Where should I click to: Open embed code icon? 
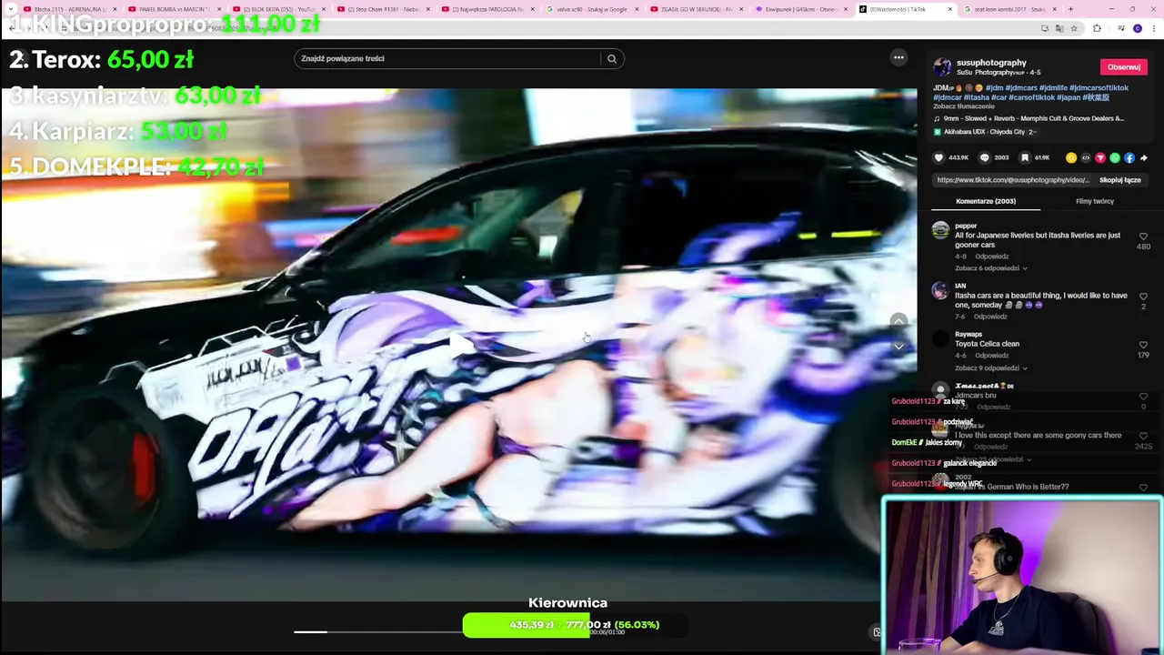click(1086, 157)
